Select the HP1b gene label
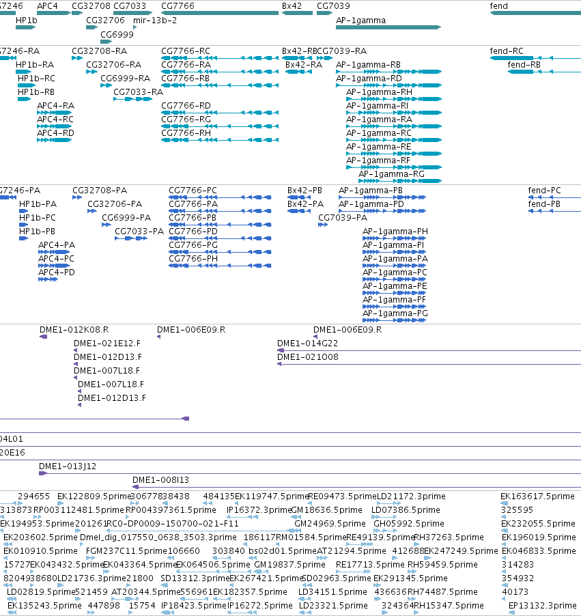 click(x=27, y=20)
